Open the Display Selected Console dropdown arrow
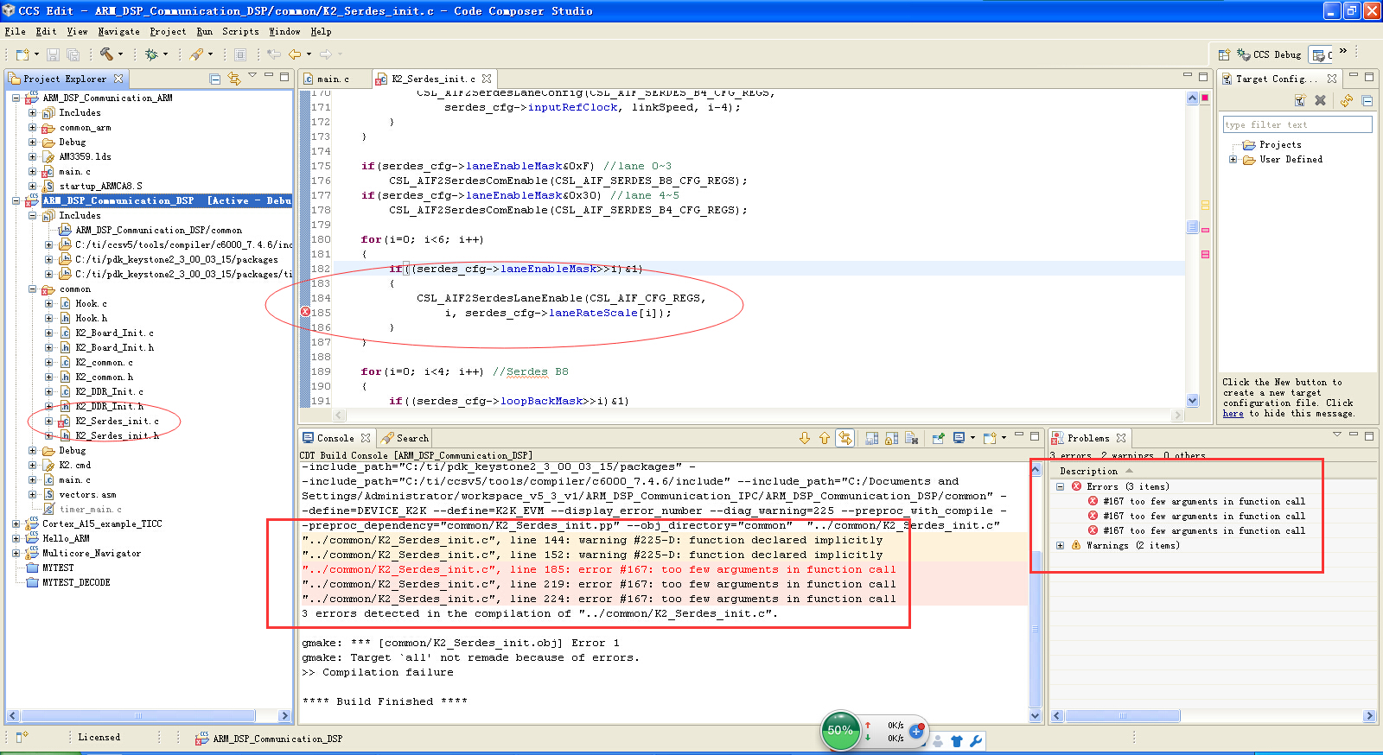1383x755 pixels. [x=972, y=438]
